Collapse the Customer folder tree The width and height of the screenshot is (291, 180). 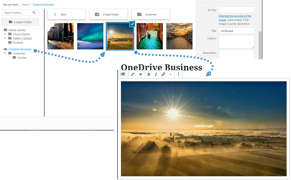(x=5, y=53)
